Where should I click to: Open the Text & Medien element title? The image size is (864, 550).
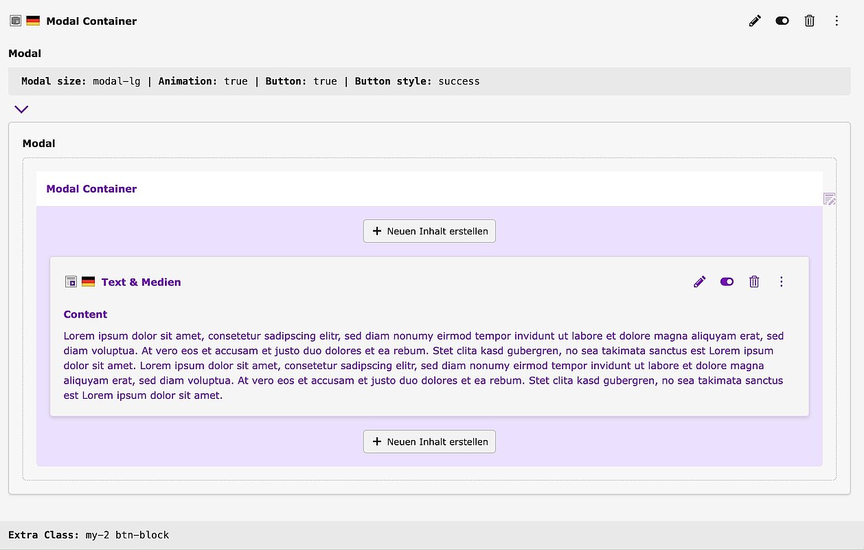click(141, 282)
